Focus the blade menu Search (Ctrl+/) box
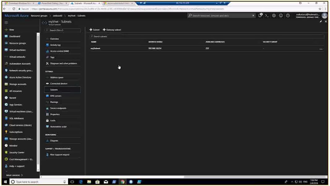The image size is (330, 186). (63, 30)
